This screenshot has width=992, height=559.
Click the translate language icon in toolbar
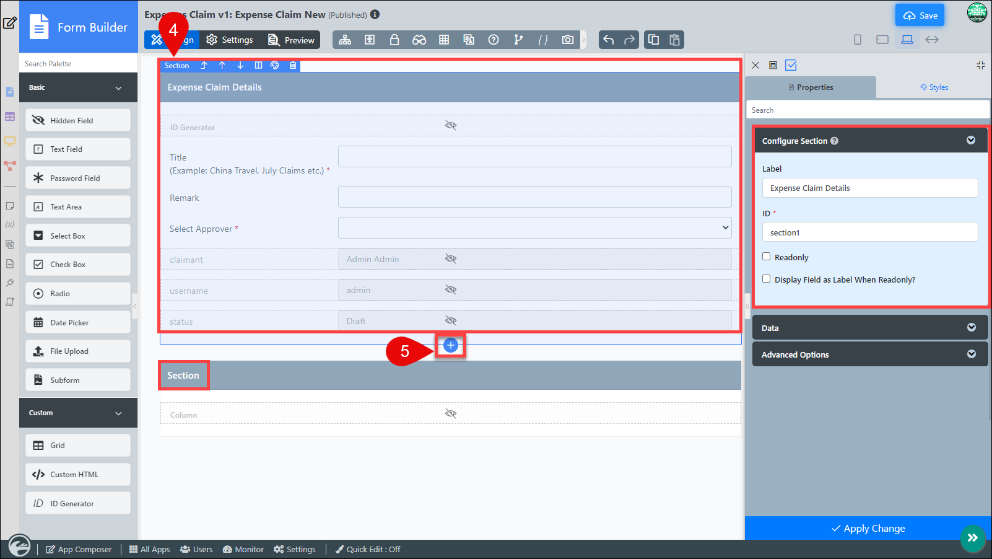(469, 40)
